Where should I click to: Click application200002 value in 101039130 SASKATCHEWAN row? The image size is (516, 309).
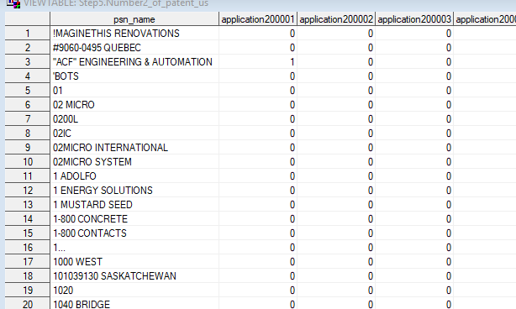[x=336, y=276]
